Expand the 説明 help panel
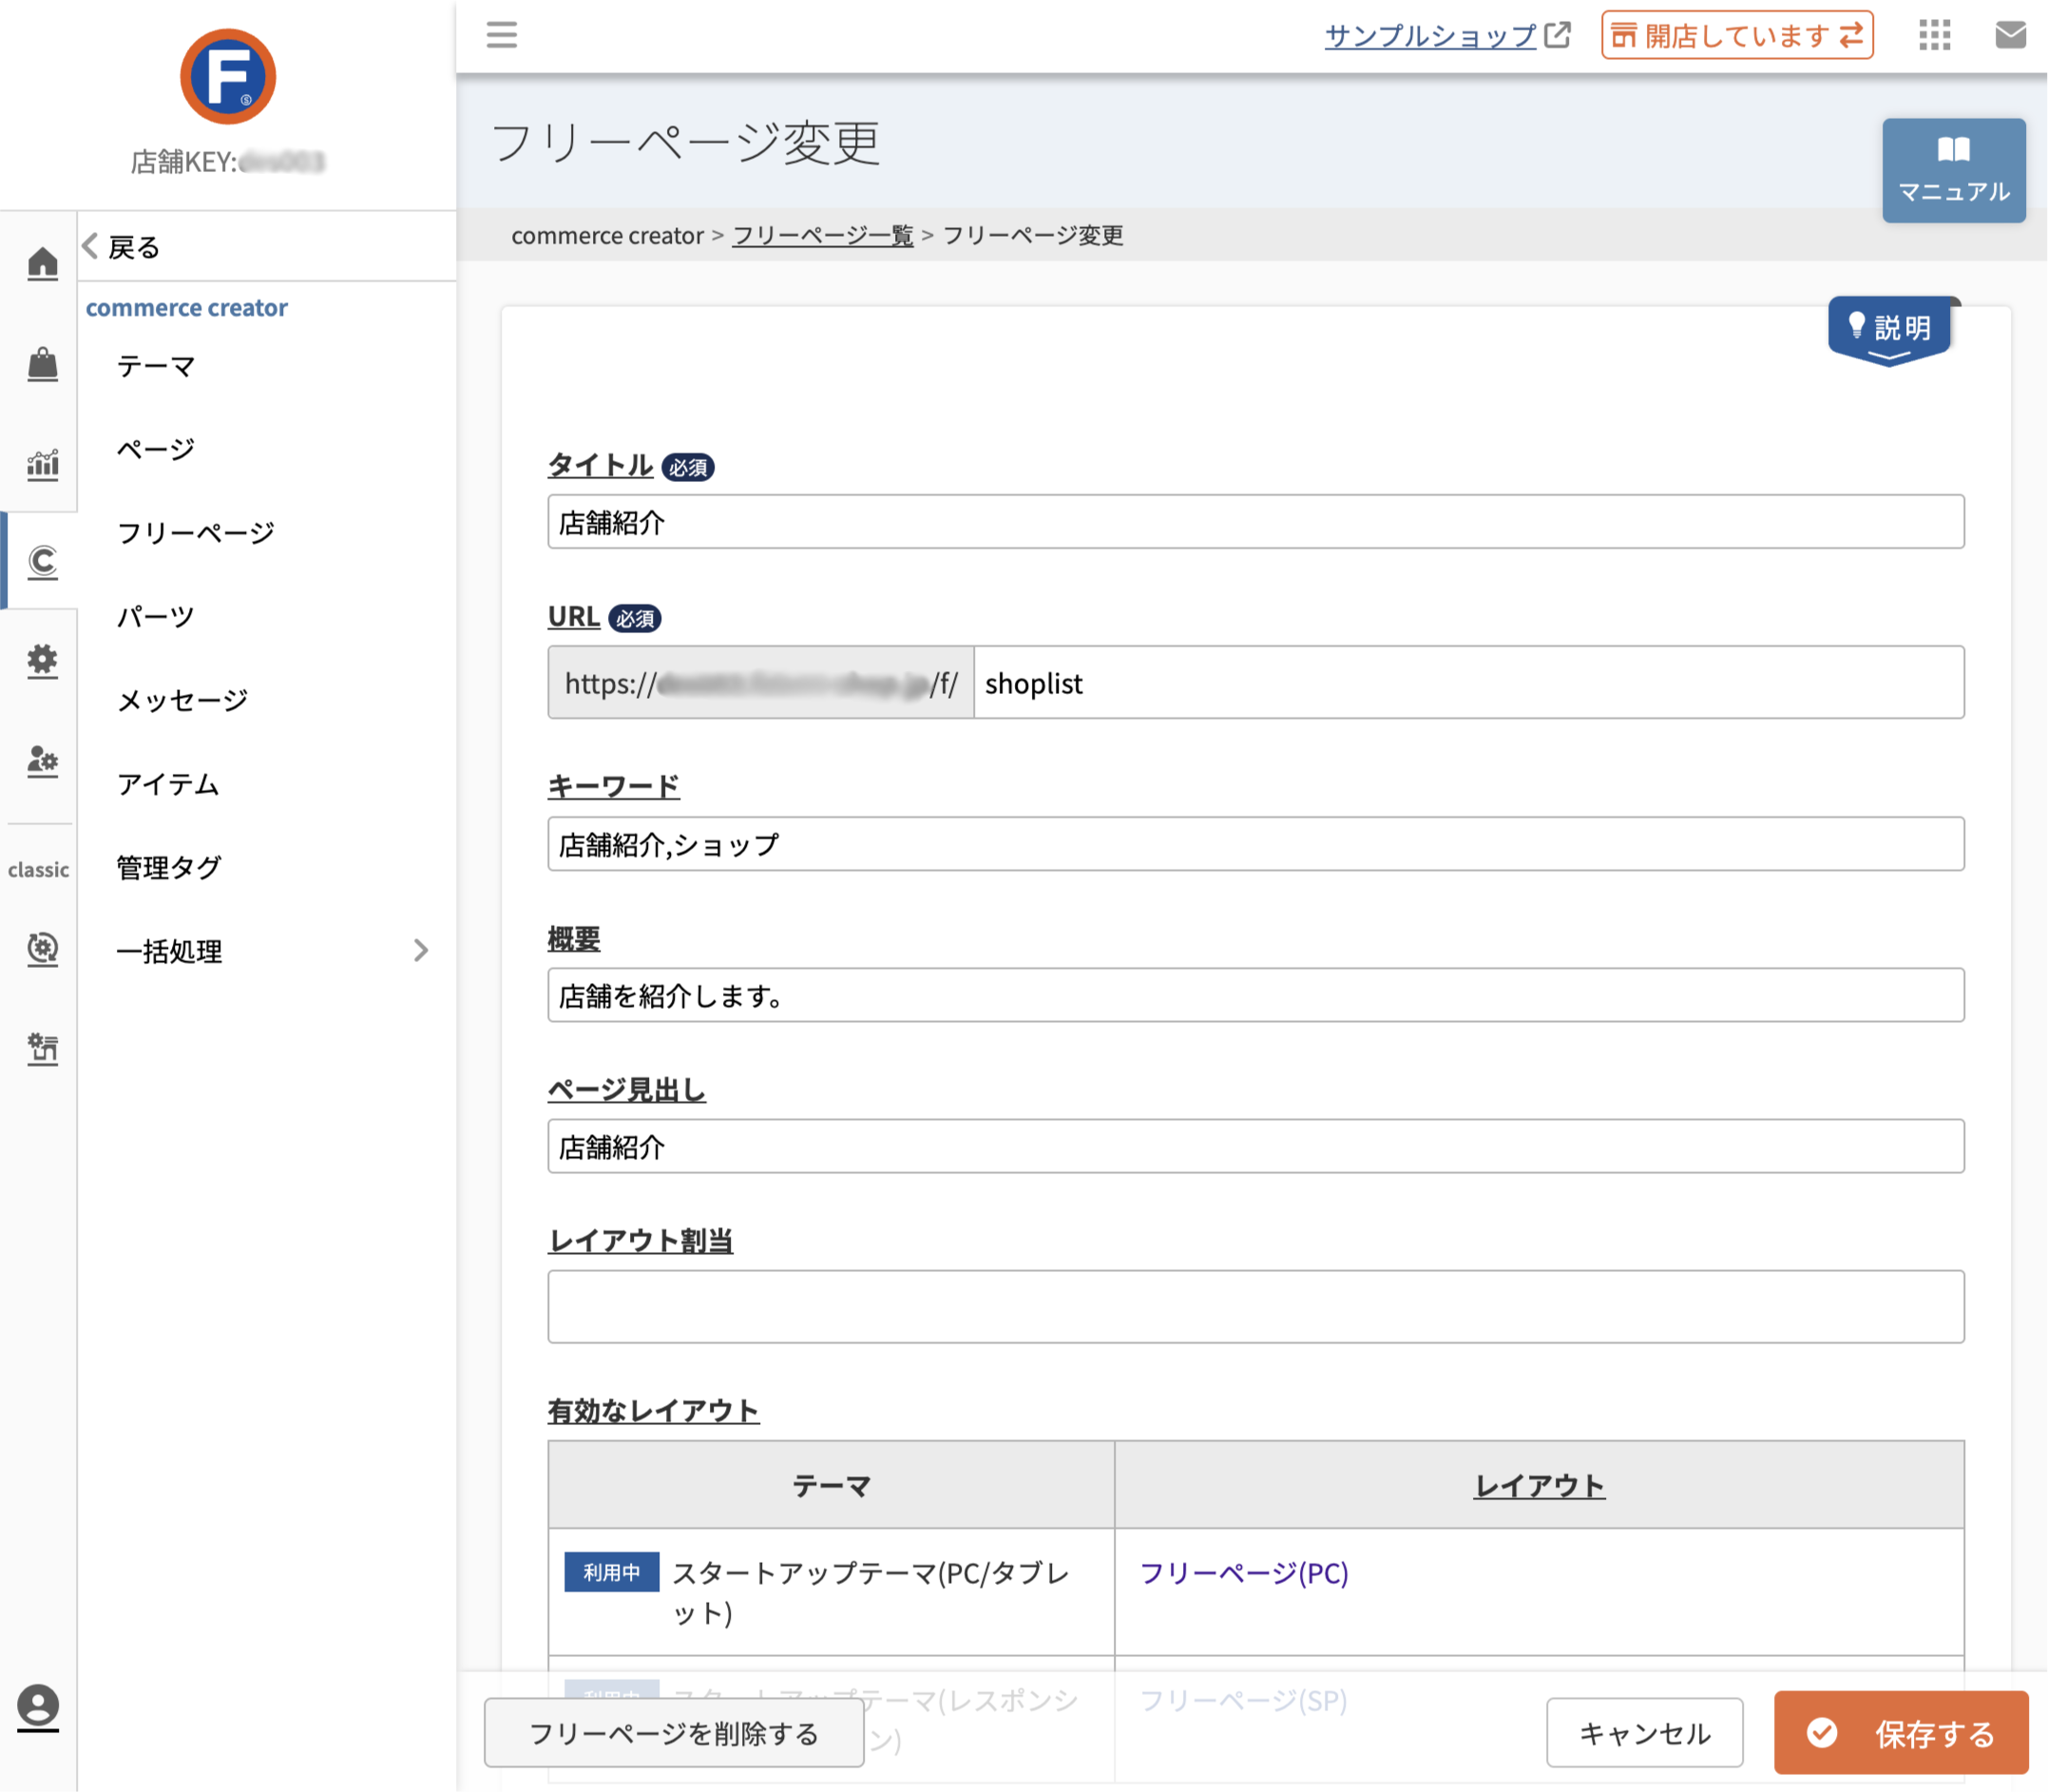Screen dimensions: 2048x1792 (1888, 331)
